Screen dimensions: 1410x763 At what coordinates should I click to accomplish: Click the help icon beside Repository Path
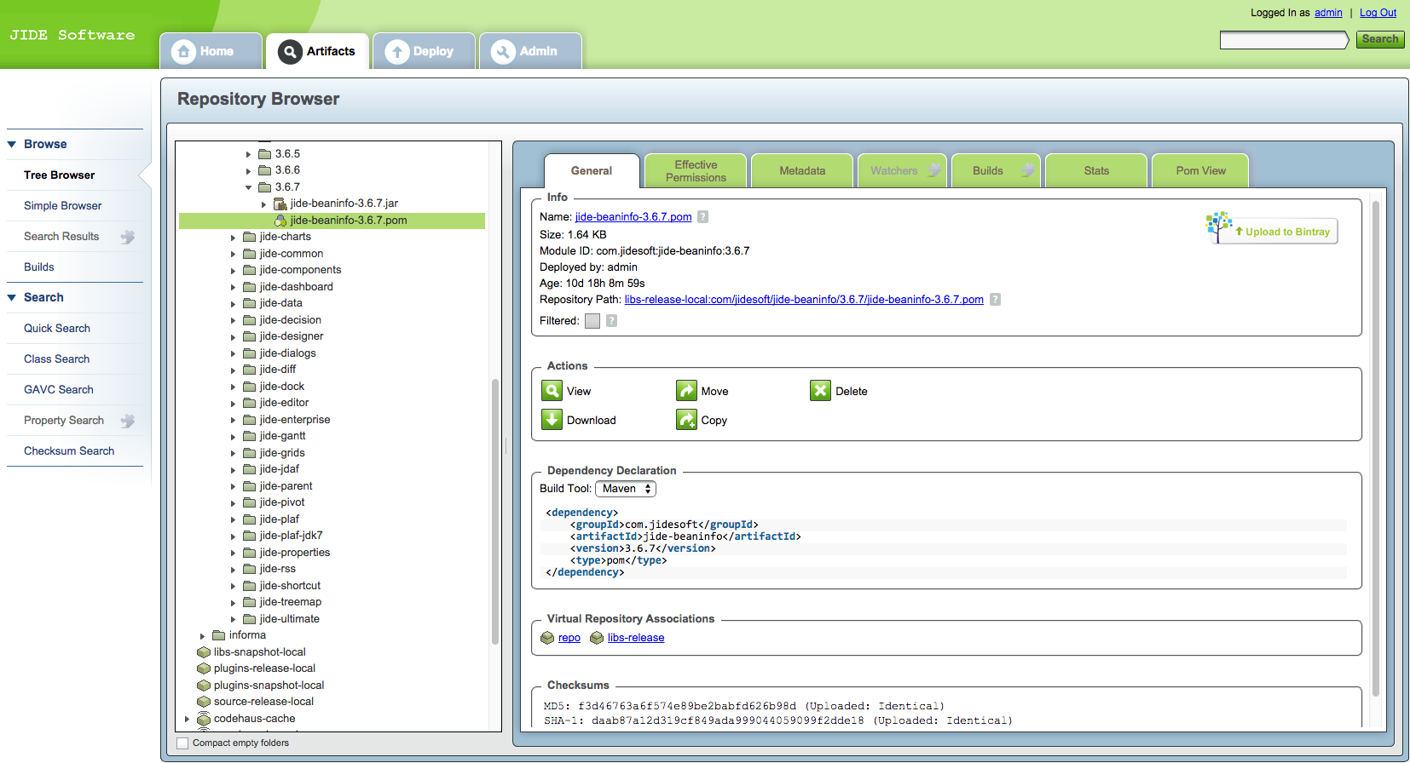click(x=995, y=300)
